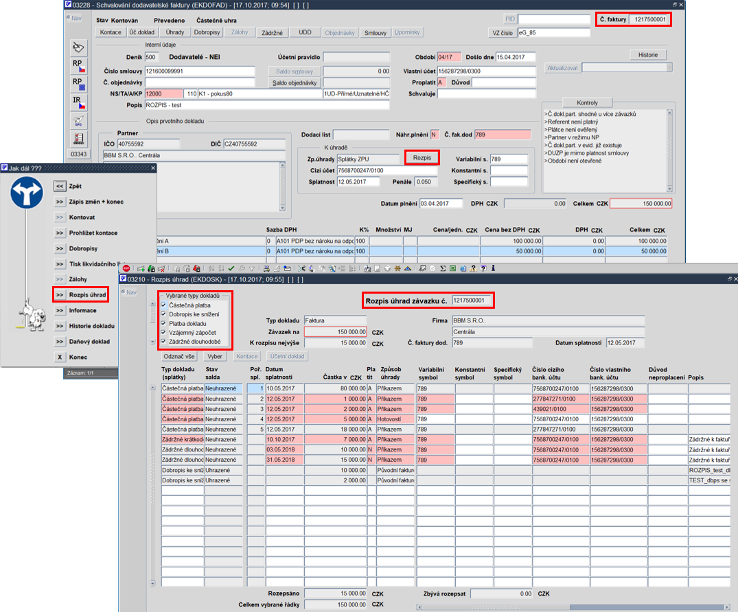This screenshot has width=738, height=612.
Task: Click the Popis field containing ROZPIS - test
Action: 267,105
